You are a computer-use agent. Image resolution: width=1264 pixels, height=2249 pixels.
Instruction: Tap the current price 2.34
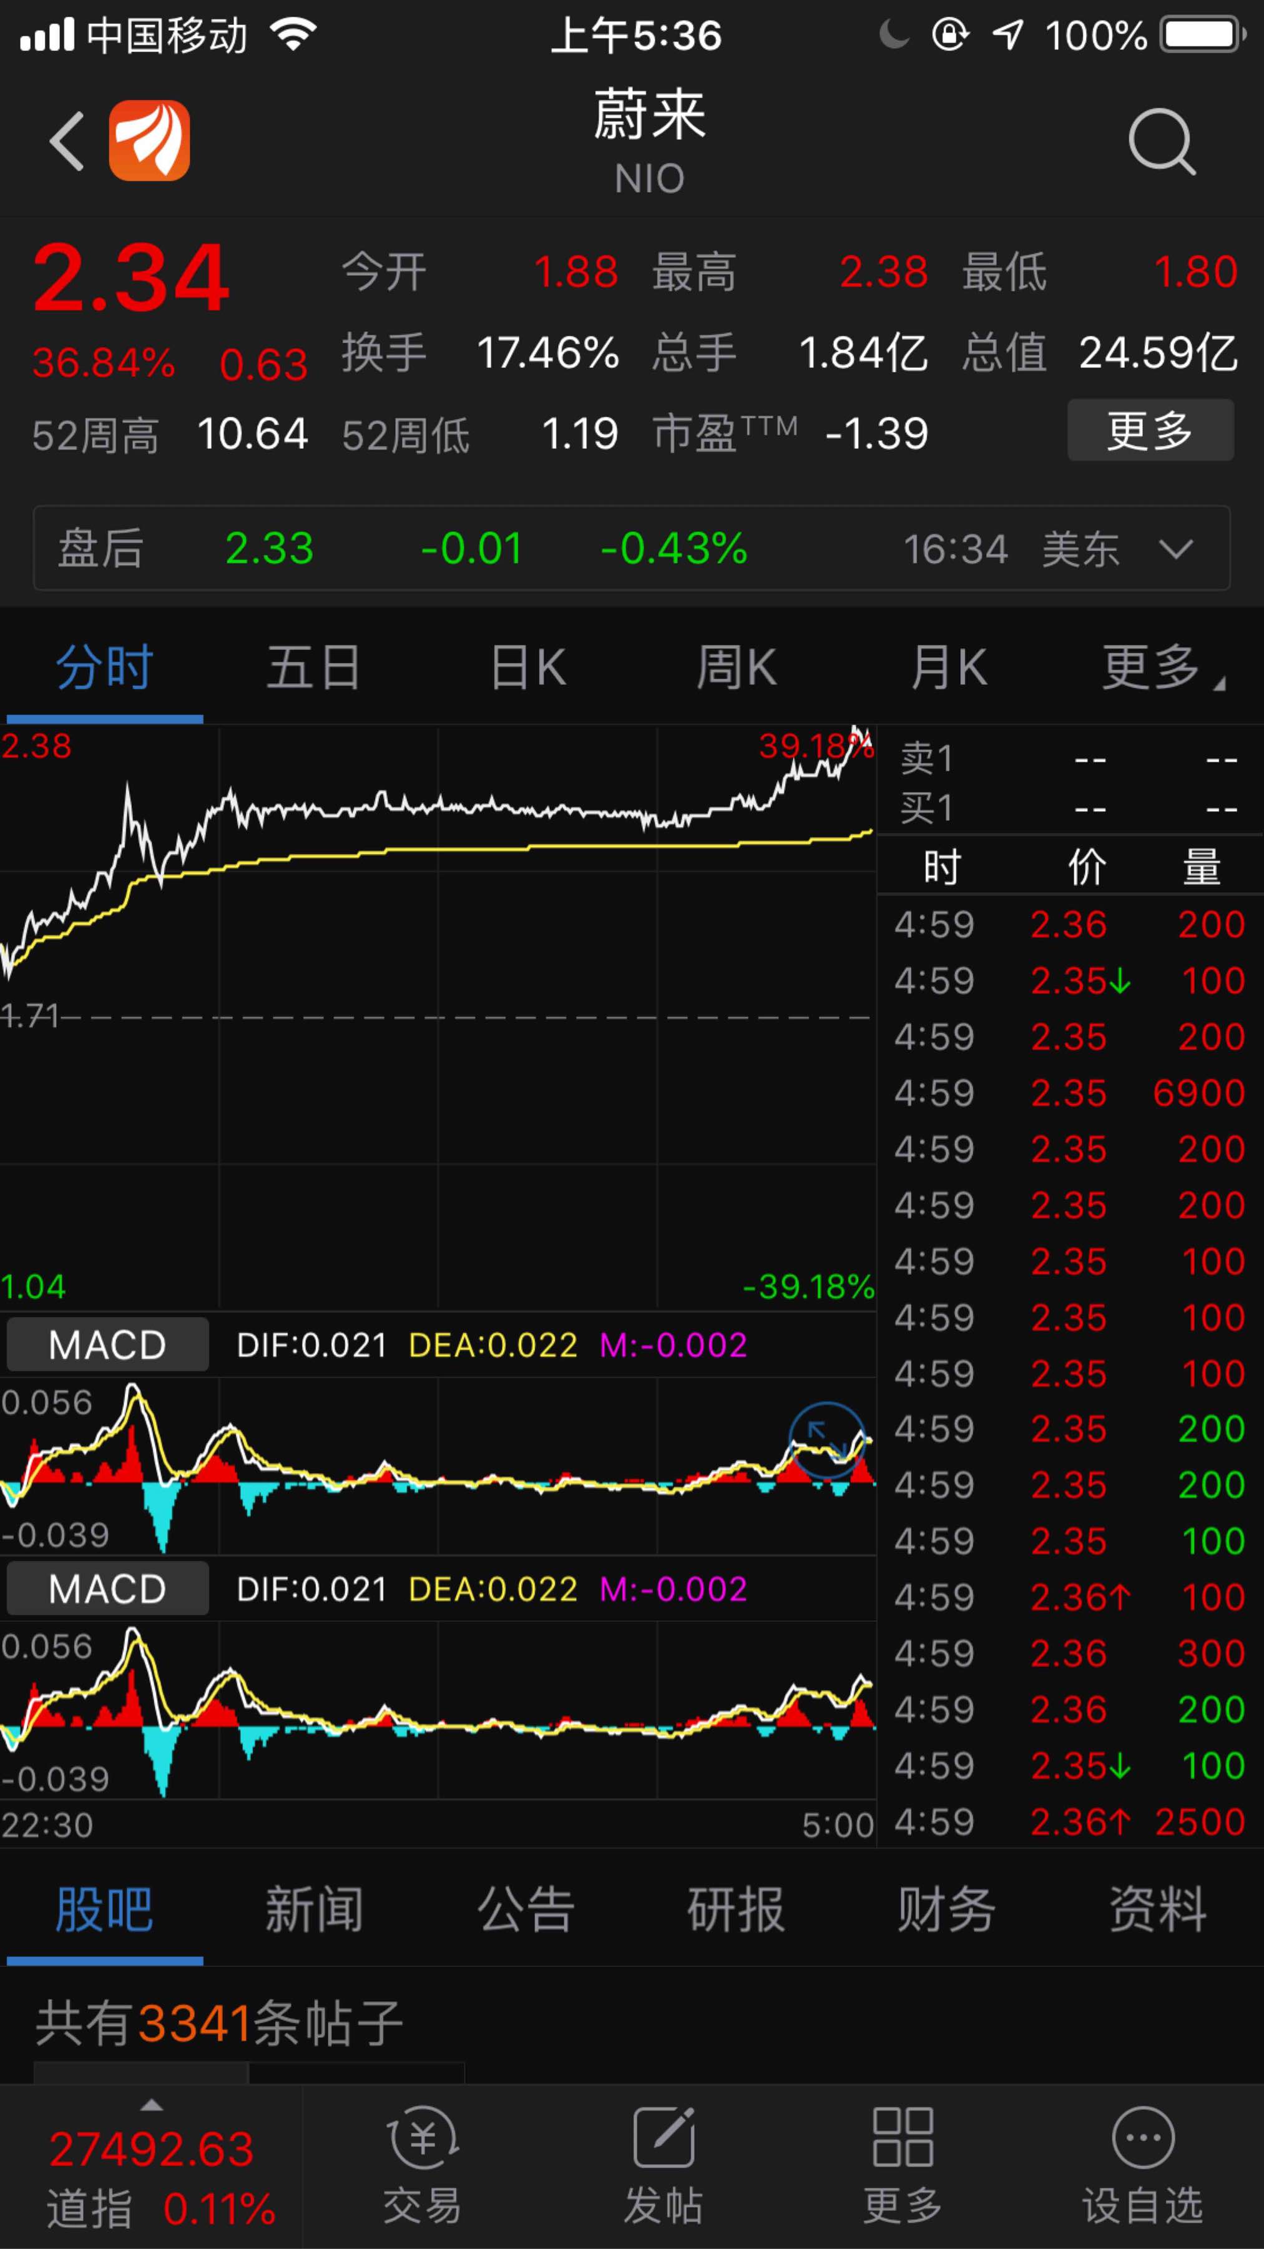(131, 278)
